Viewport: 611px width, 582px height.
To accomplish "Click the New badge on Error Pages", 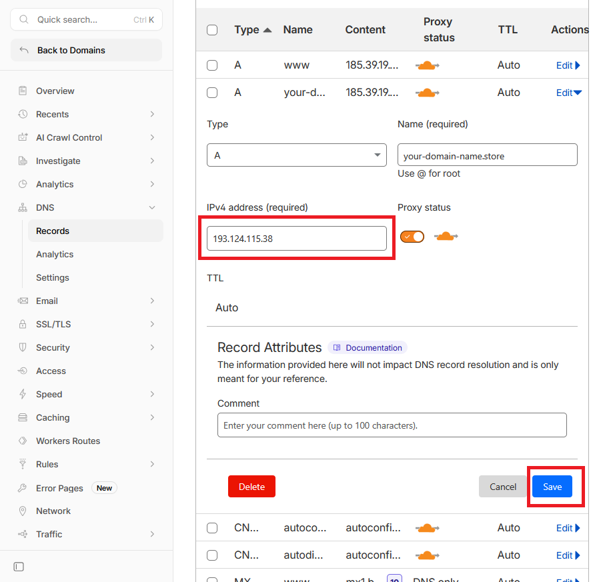I will point(104,488).
